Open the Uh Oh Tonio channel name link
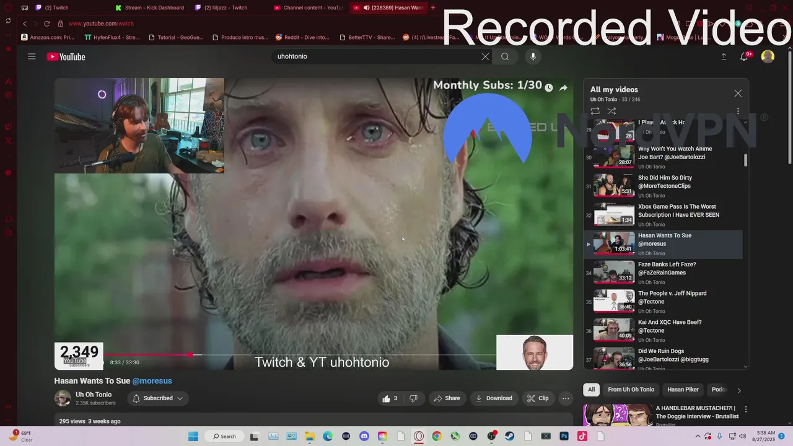Viewport: 793px width, 446px height. click(94, 395)
